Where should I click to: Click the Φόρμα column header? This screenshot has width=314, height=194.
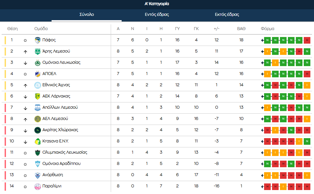(x=267, y=29)
